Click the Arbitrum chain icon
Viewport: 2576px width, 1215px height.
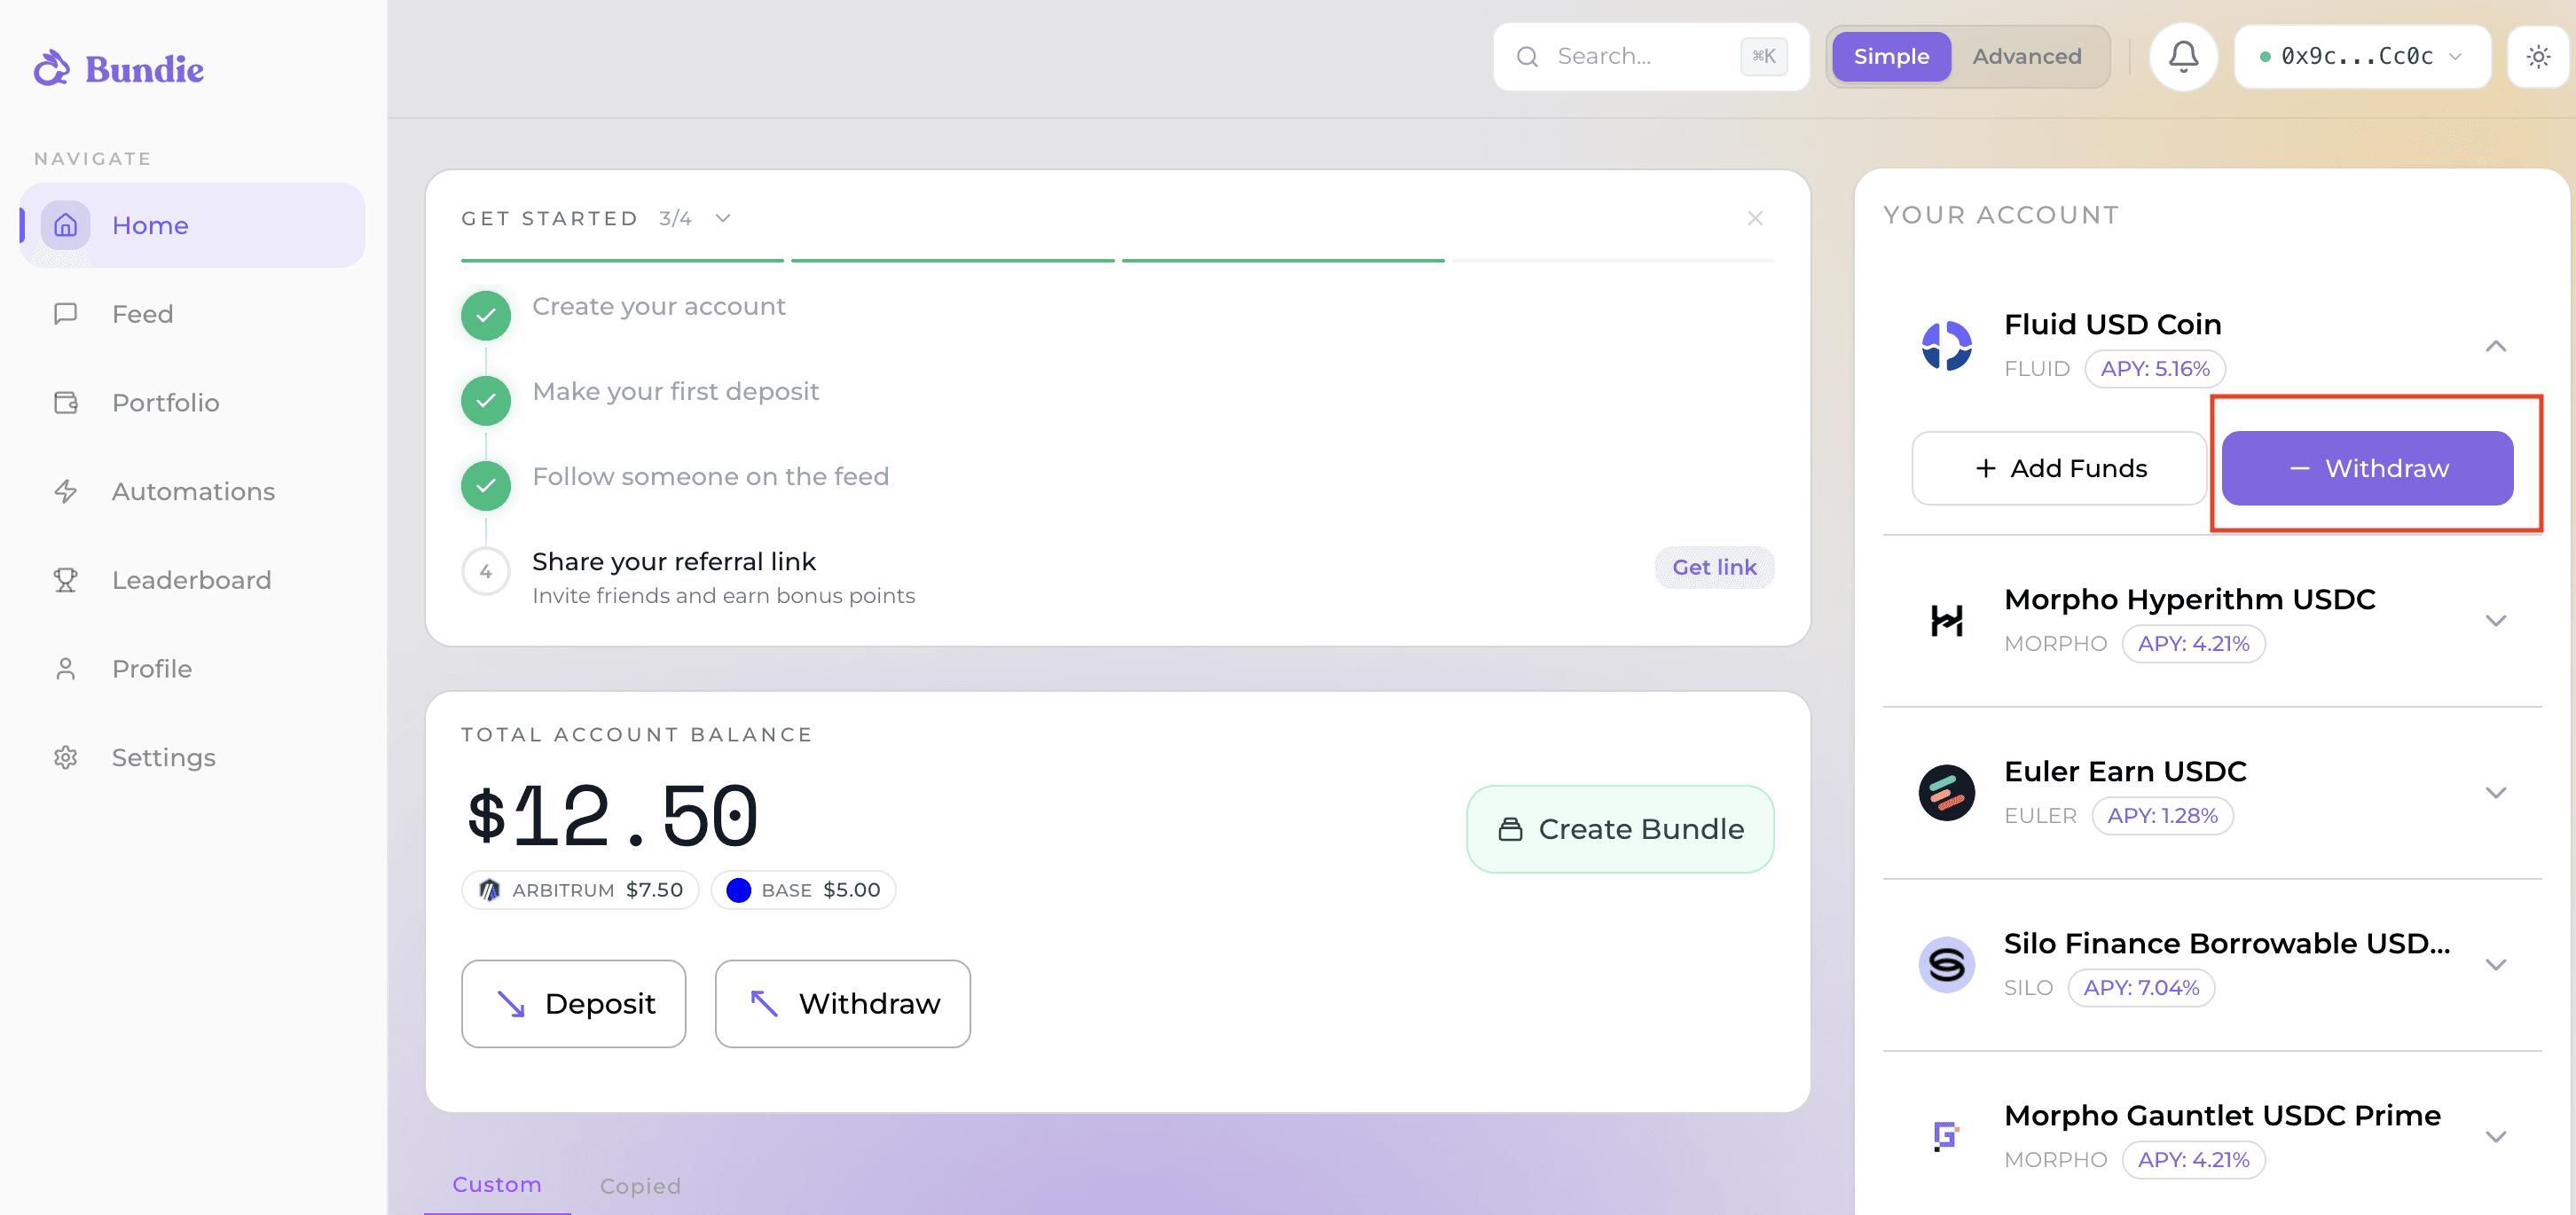(489, 890)
